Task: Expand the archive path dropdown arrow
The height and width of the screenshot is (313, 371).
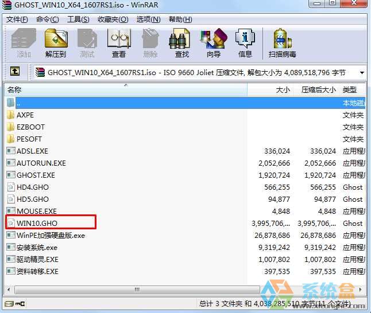Action: click(x=362, y=73)
